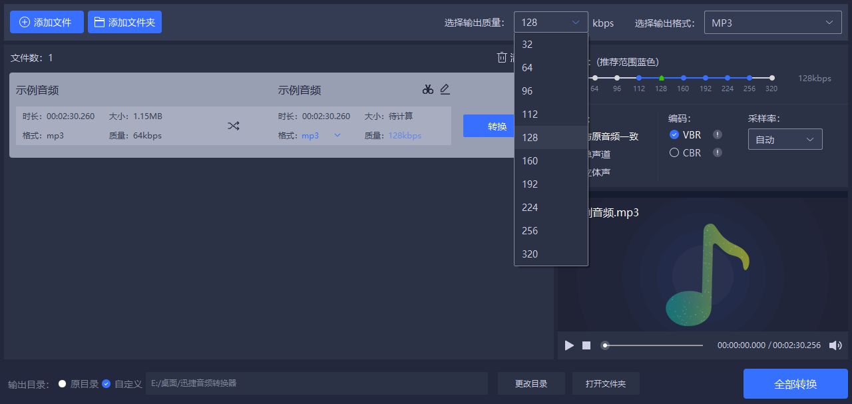Click the music note preview artwork
This screenshot has width=852, height=404.
pos(708,274)
